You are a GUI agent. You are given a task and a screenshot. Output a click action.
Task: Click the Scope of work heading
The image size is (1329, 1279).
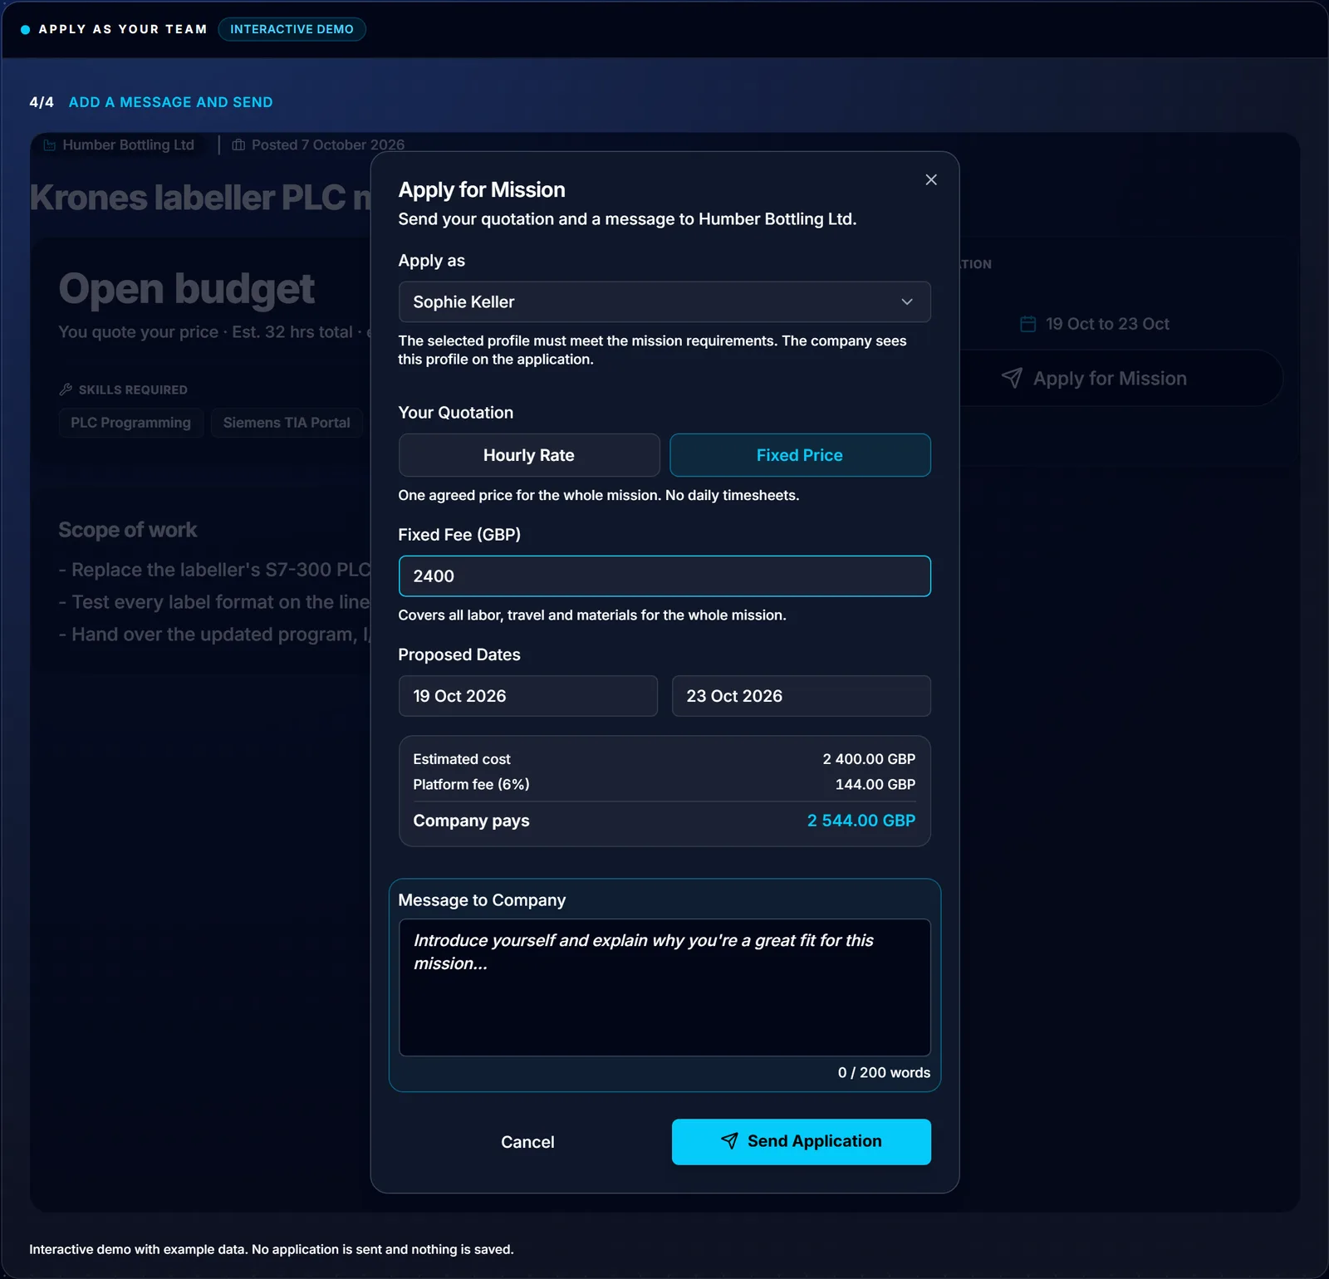[x=128, y=530]
